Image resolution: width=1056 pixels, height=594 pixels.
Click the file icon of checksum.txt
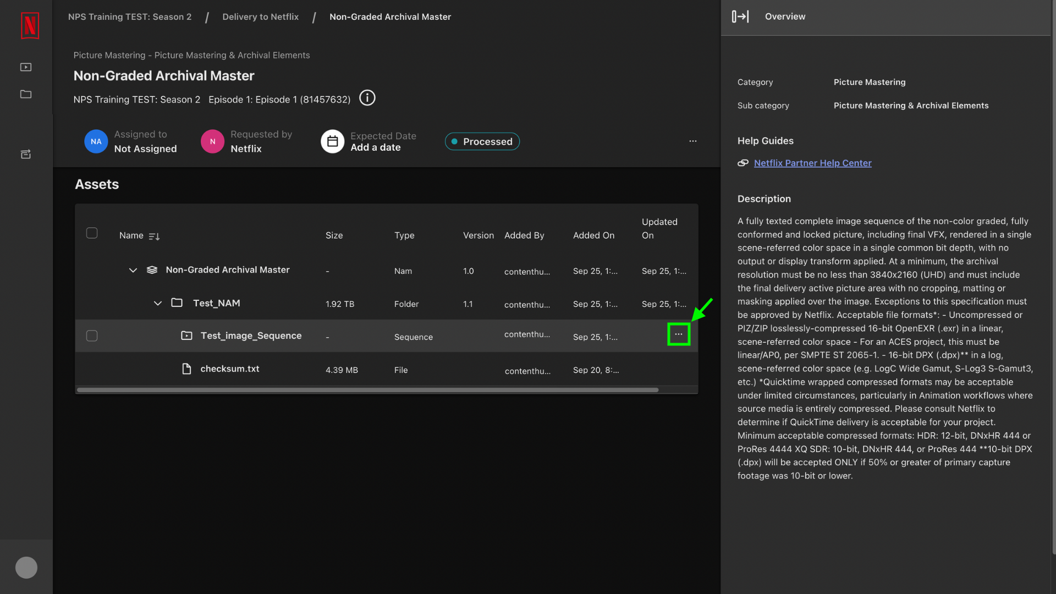click(186, 369)
